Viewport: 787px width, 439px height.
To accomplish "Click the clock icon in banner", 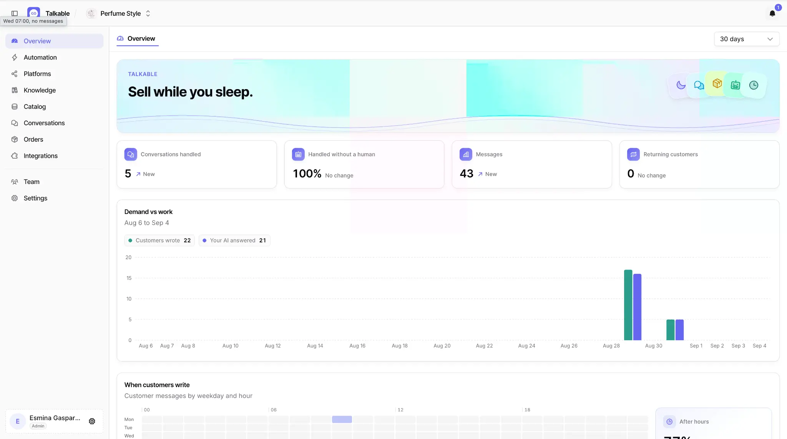I will click(x=754, y=85).
